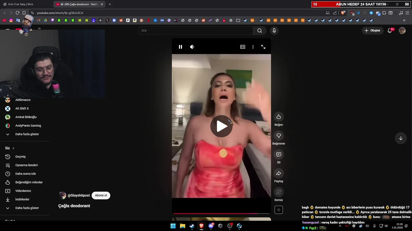Screen dimensions: 412x231
Task: Open the Twitch bookmark
Action: [52, 20]
